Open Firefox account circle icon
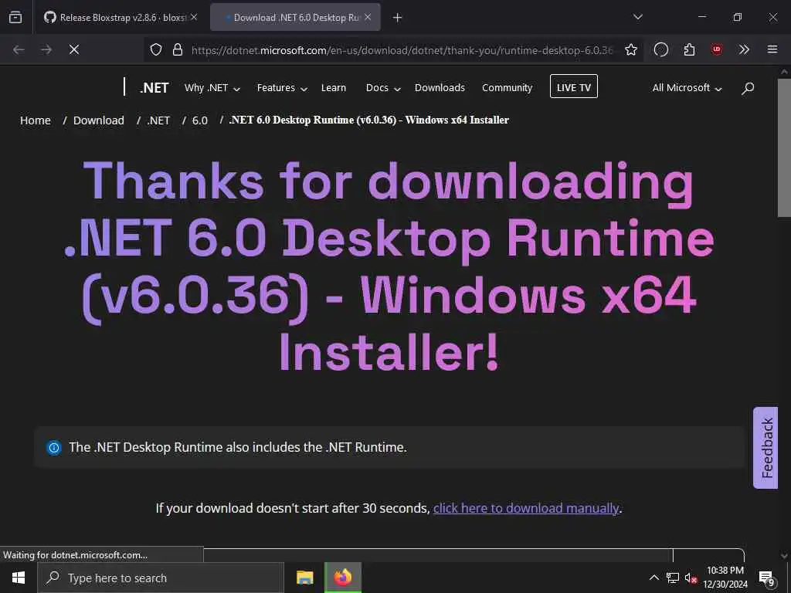The width and height of the screenshot is (791, 593). pyautogui.click(x=661, y=49)
